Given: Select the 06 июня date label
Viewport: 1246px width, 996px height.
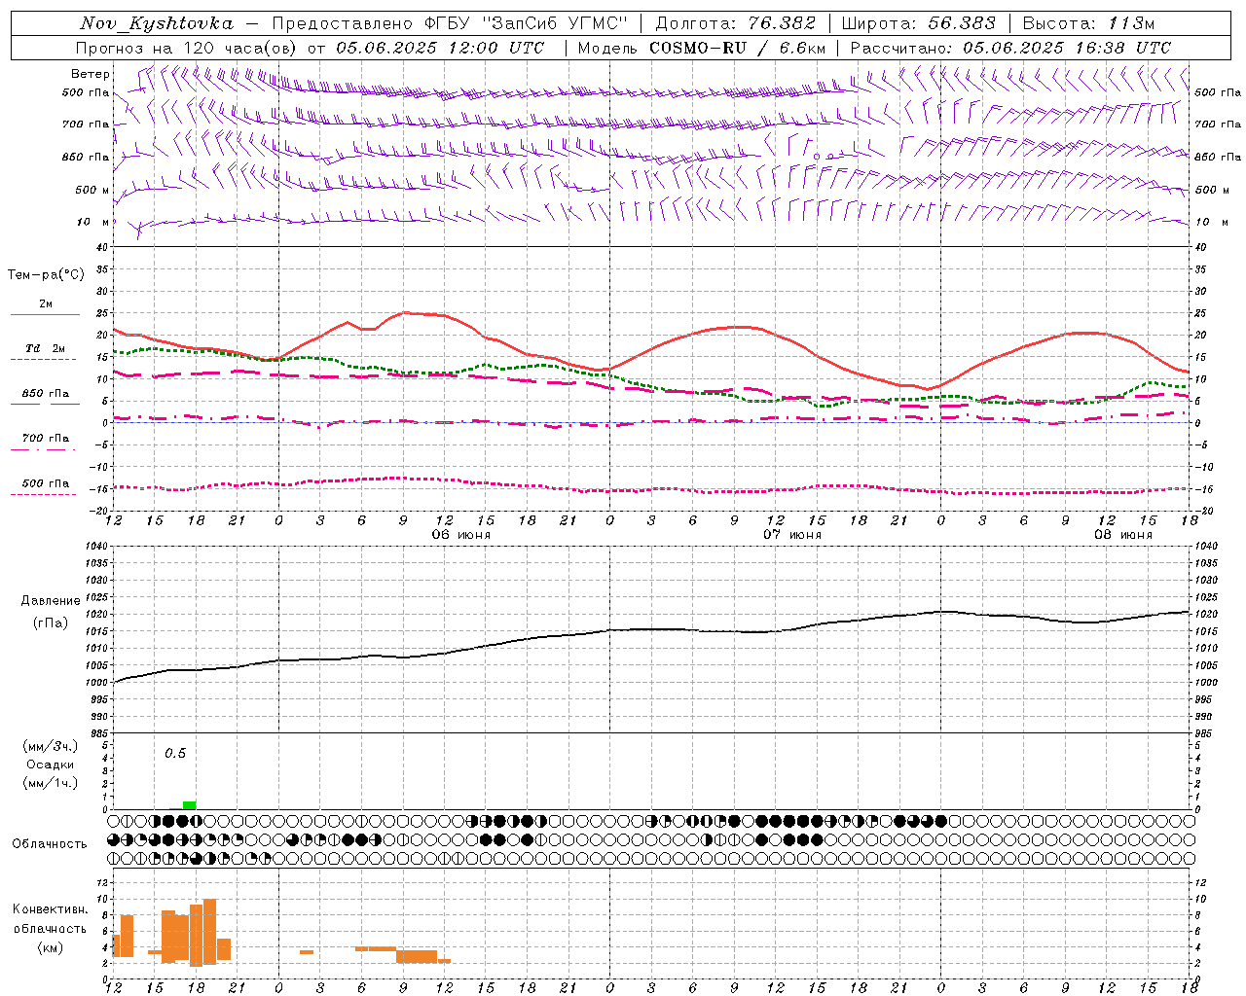Looking at the screenshot, I should tap(461, 535).
